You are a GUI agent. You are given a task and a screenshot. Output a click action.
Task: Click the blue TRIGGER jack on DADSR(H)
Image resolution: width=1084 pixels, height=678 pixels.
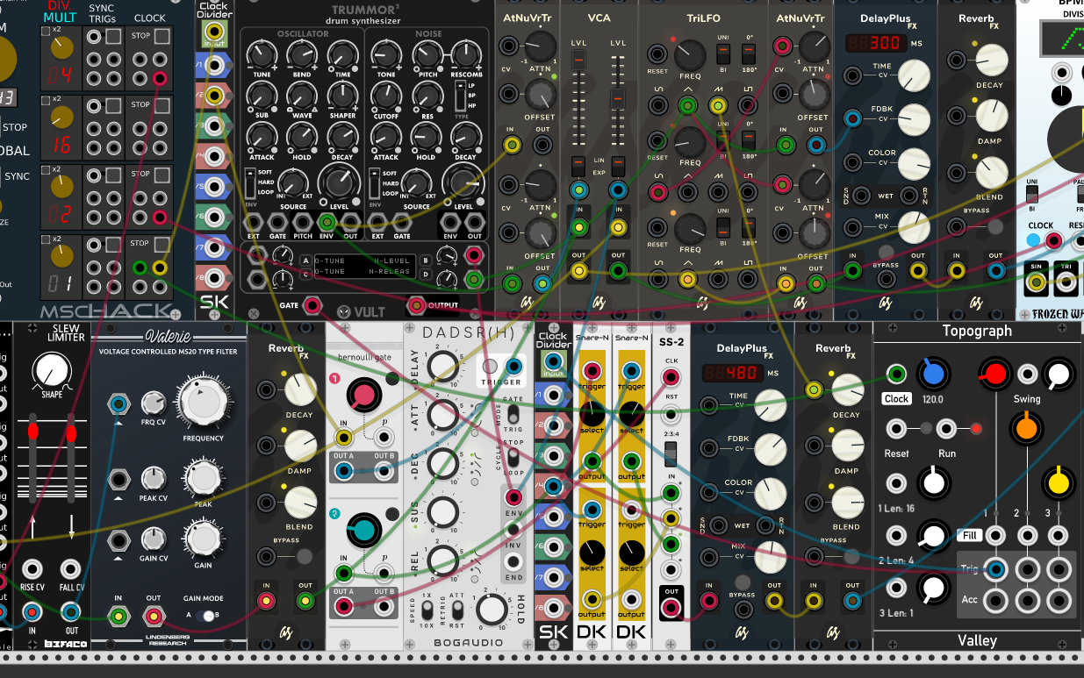[513, 368]
